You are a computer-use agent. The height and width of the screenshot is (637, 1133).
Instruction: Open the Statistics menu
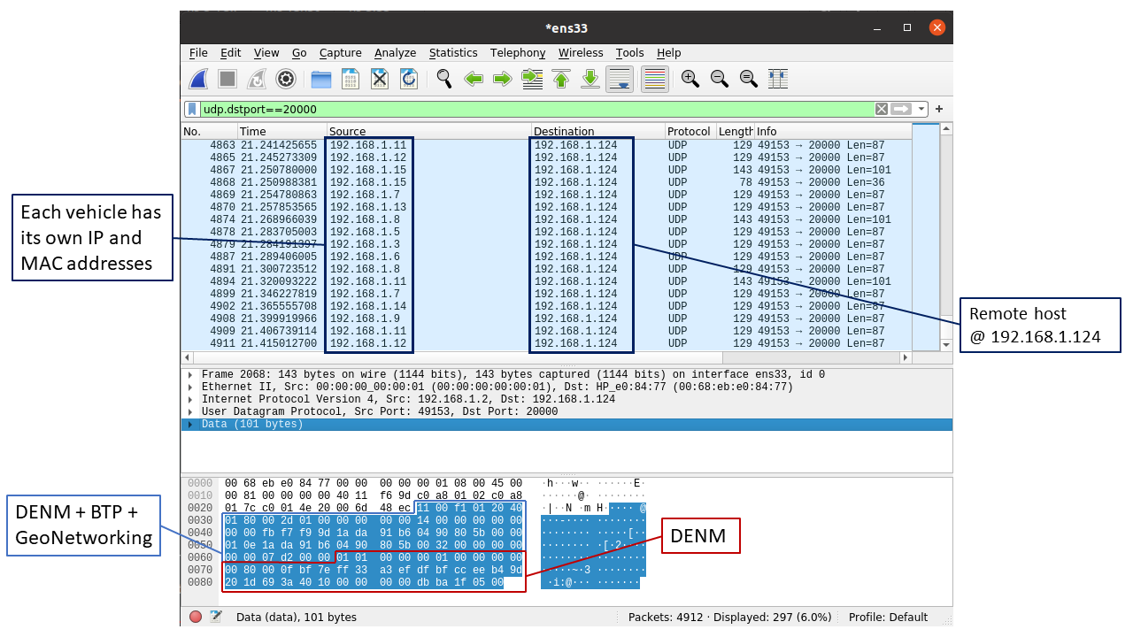point(453,53)
